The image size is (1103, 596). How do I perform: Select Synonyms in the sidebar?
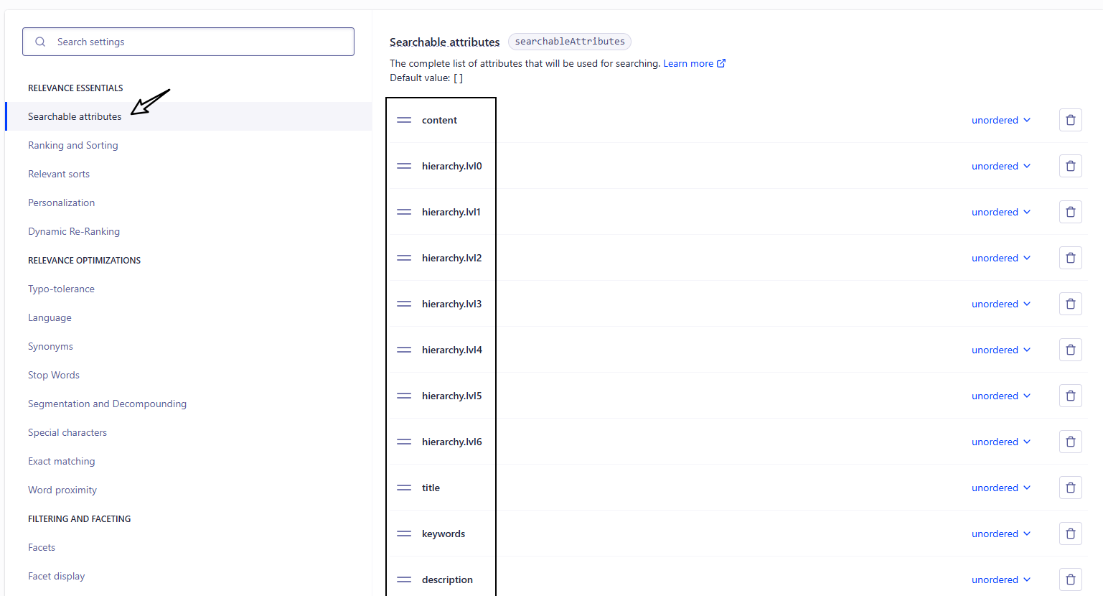[x=50, y=346]
